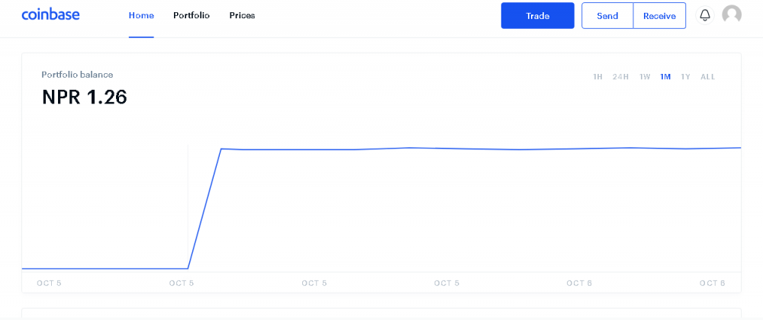This screenshot has width=763, height=320.
Task: Click the NPR 1.26 balance amount
Action: [x=84, y=98]
